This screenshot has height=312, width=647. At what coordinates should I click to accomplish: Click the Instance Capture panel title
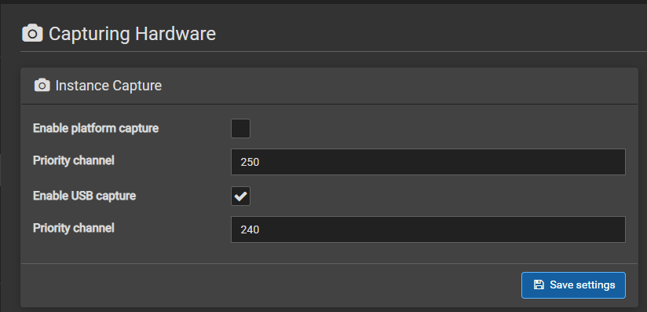(108, 86)
